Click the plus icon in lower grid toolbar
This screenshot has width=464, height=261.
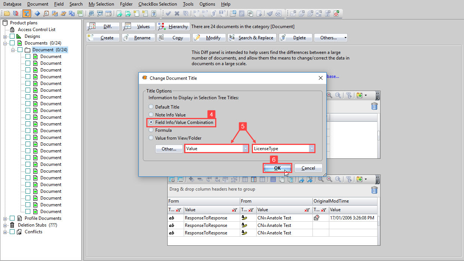point(191,179)
